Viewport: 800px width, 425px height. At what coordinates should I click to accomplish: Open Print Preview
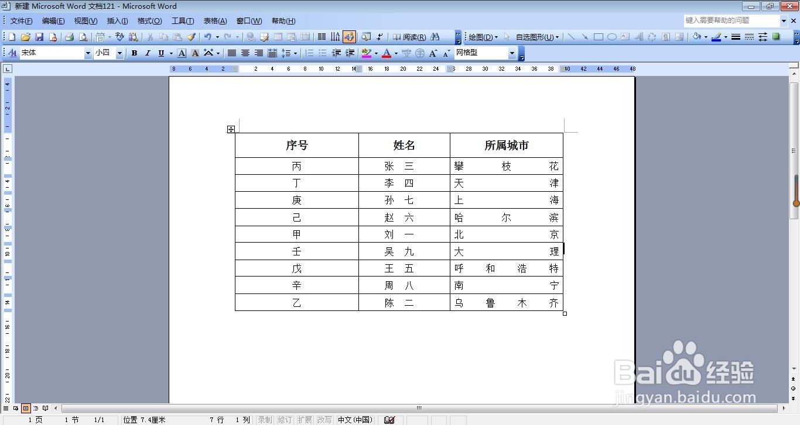(x=83, y=36)
